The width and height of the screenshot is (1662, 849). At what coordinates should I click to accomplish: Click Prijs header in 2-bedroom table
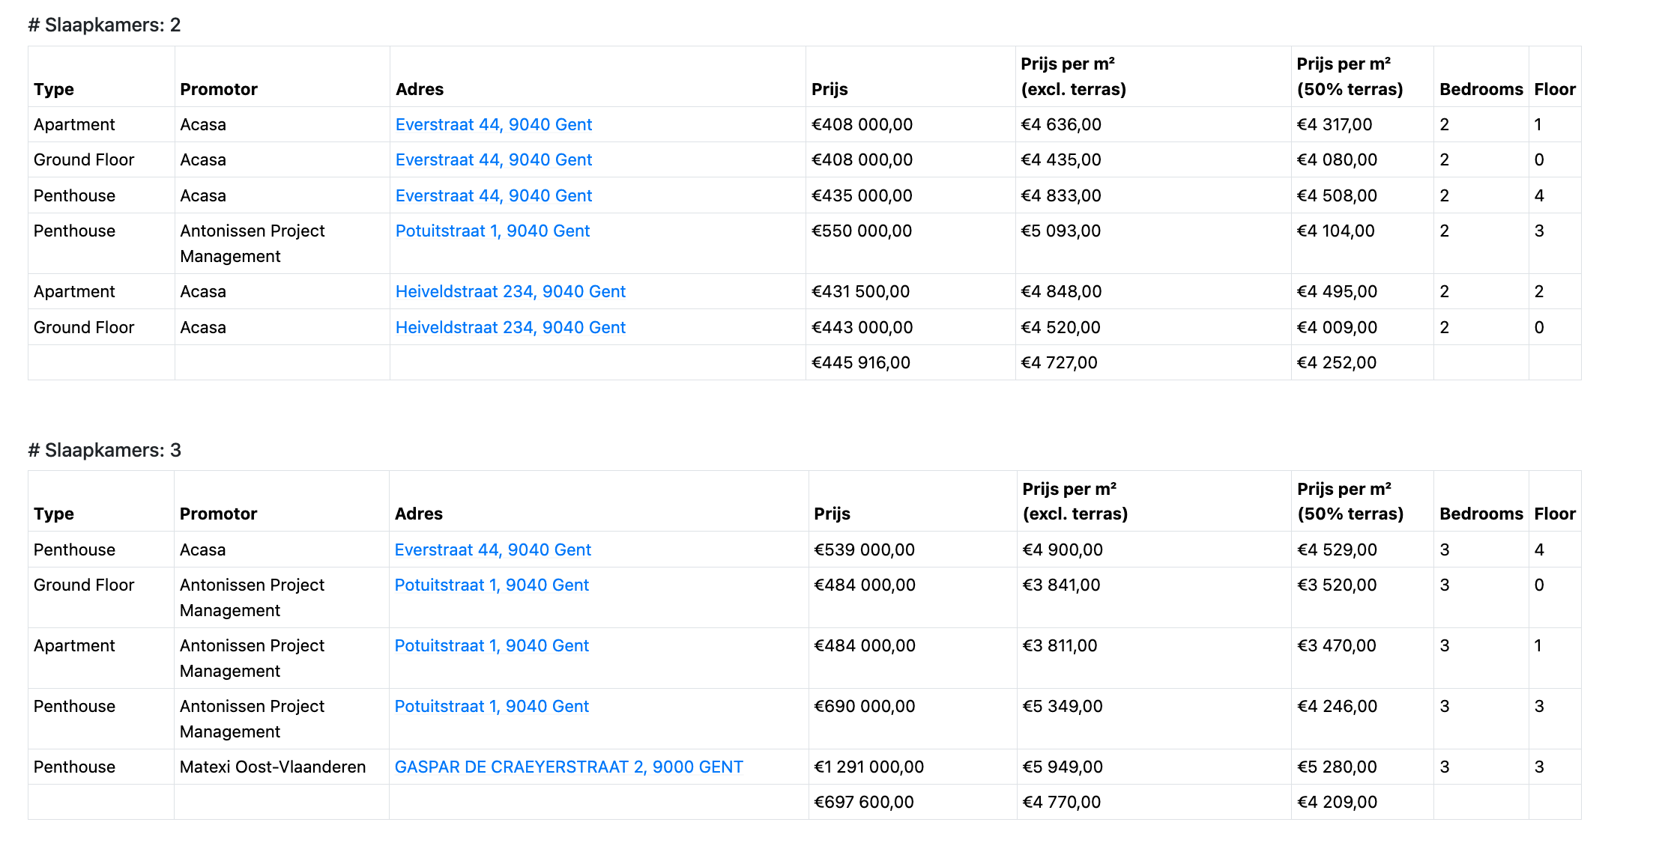(x=830, y=89)
